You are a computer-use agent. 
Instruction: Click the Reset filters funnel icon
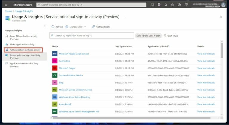(x=165, y=36)
